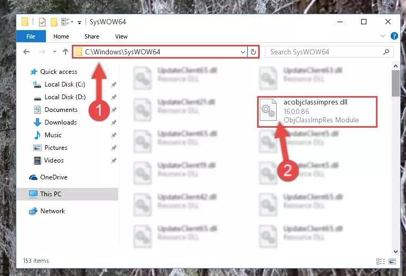Click the vertical scrollbar thumb
The height and width of the screenshot is (276, 406).
[x=395, y=83]
